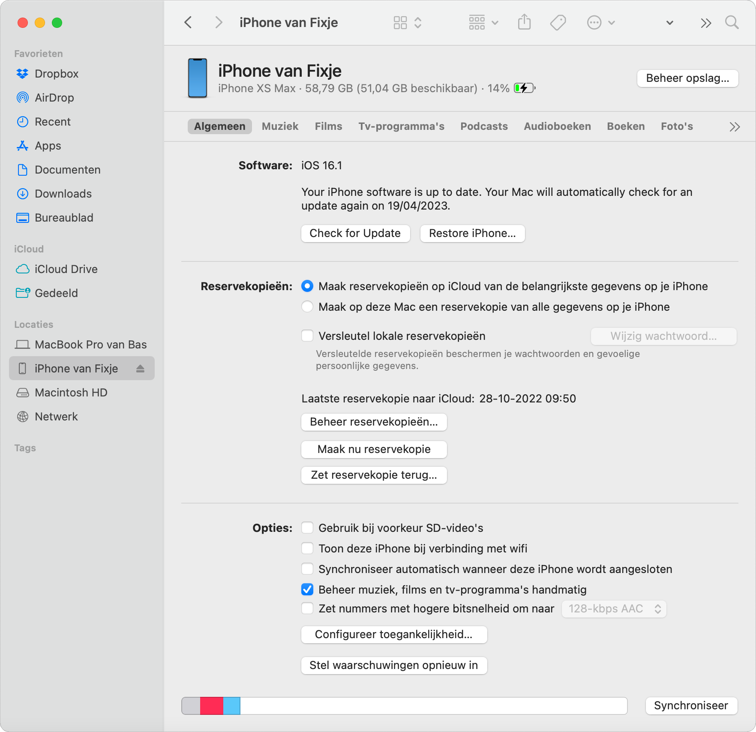Click Zet reservekopie terug... button
This screenshot has width=756, height=732.
coord(374,475)
